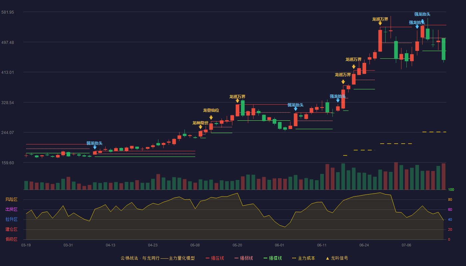Click the topmost 龙巡万界 arrow above 497.48
Viewport: 466px width, 266px height.
pyautogui.click(x=380, y=23)
